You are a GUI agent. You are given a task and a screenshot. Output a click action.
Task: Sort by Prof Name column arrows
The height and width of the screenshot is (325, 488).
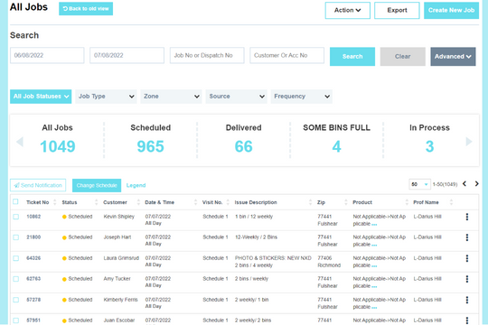coord(451,202)
